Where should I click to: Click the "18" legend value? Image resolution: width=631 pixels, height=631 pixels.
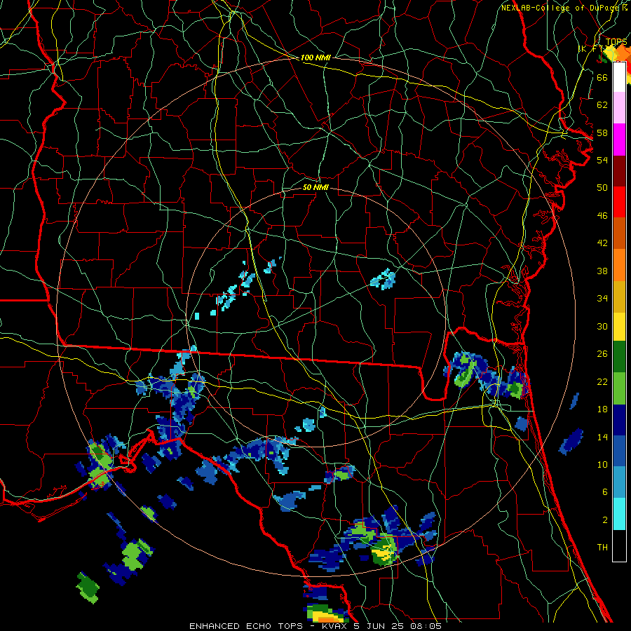pos(602,409)
